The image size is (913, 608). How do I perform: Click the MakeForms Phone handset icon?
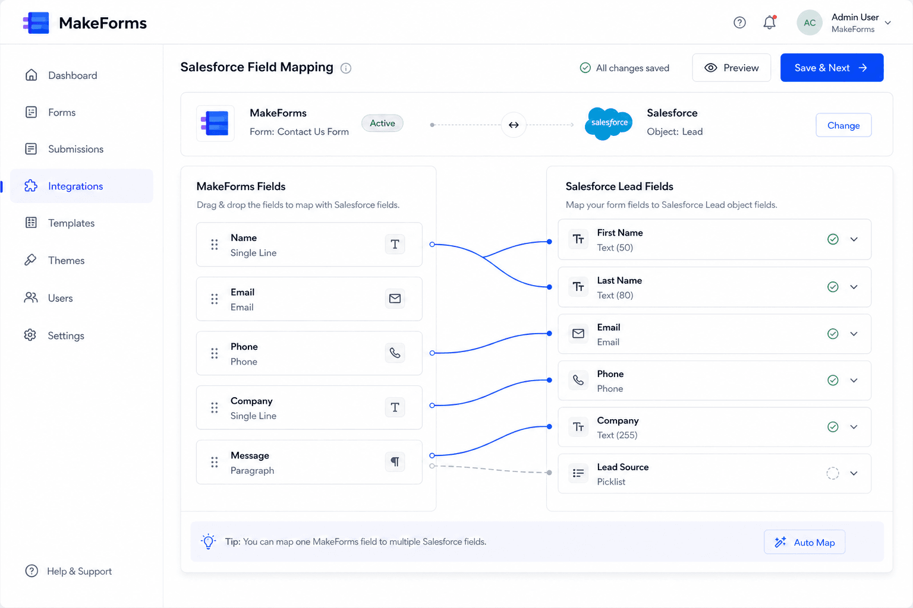[395, 353]
